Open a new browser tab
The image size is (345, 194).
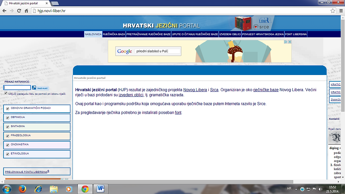pyautogui.click(x=55, y=3)
